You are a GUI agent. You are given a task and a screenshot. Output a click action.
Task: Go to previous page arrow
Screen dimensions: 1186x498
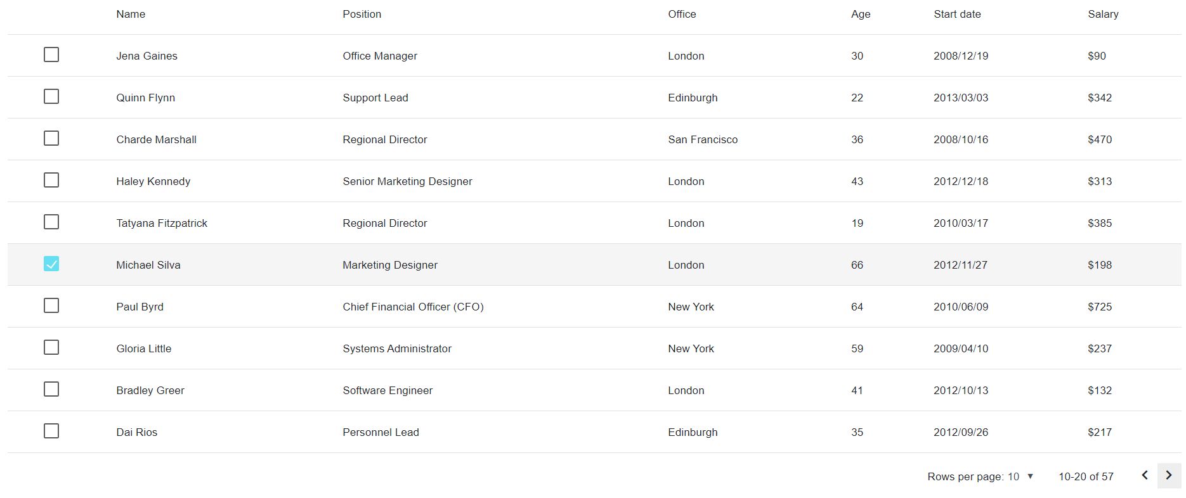(1145, 476)
